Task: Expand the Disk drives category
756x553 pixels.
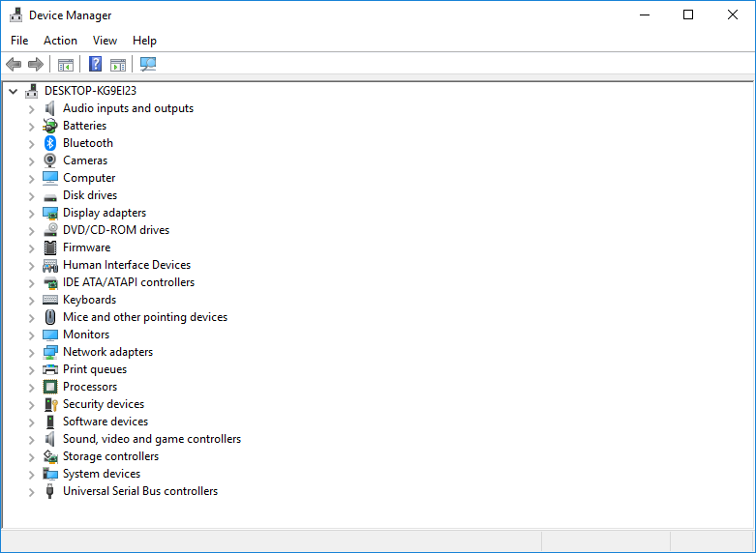Action: click(31, 195)
